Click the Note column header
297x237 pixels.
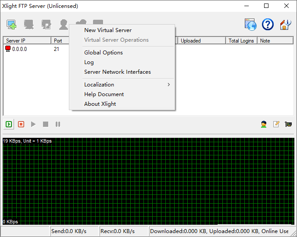point(275,41)
